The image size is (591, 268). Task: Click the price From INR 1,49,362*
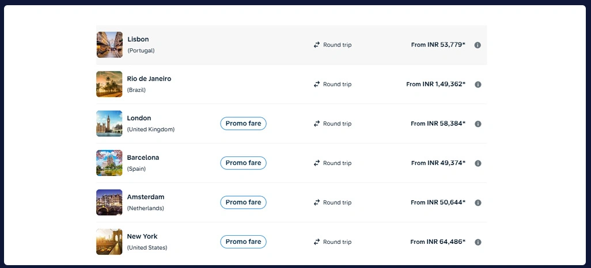point(435,85)
